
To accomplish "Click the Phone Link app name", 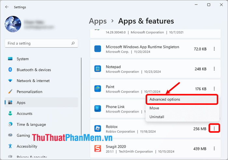I will pyautogui.click(x=115, y=107).
